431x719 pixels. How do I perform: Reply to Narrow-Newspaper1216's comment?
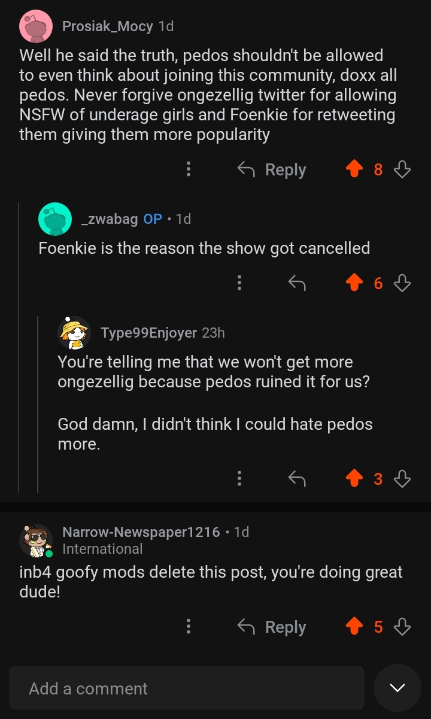(272, 627)
